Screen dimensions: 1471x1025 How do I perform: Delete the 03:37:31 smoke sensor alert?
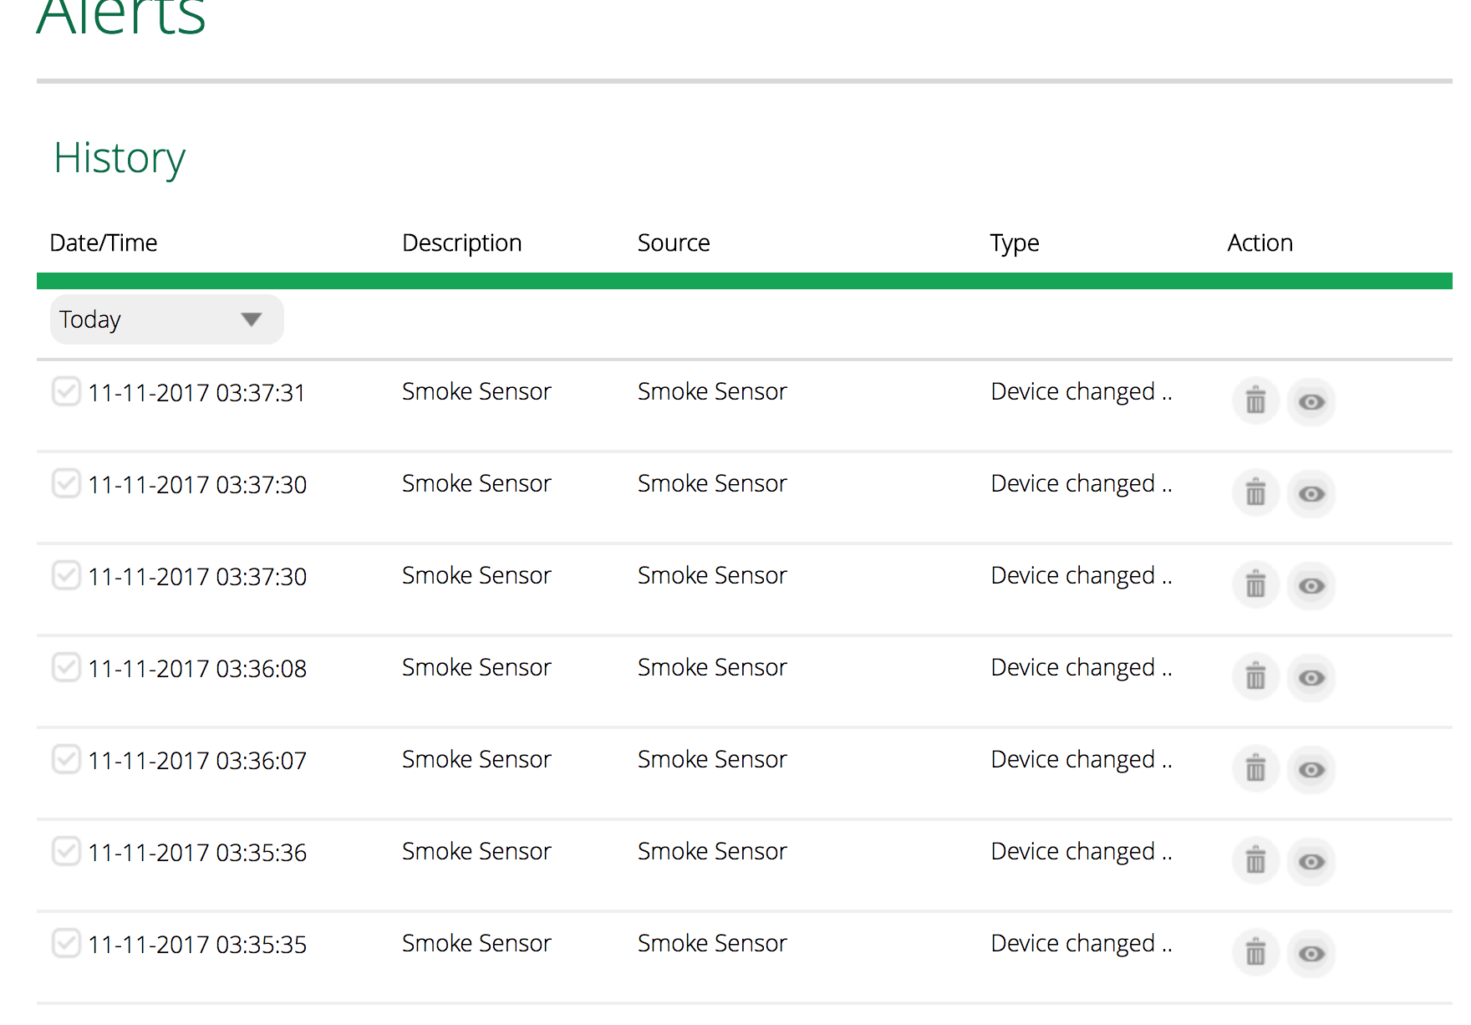click(x=1255, y=401)
